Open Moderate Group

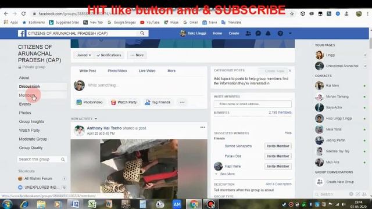click(x=33, y=139)
